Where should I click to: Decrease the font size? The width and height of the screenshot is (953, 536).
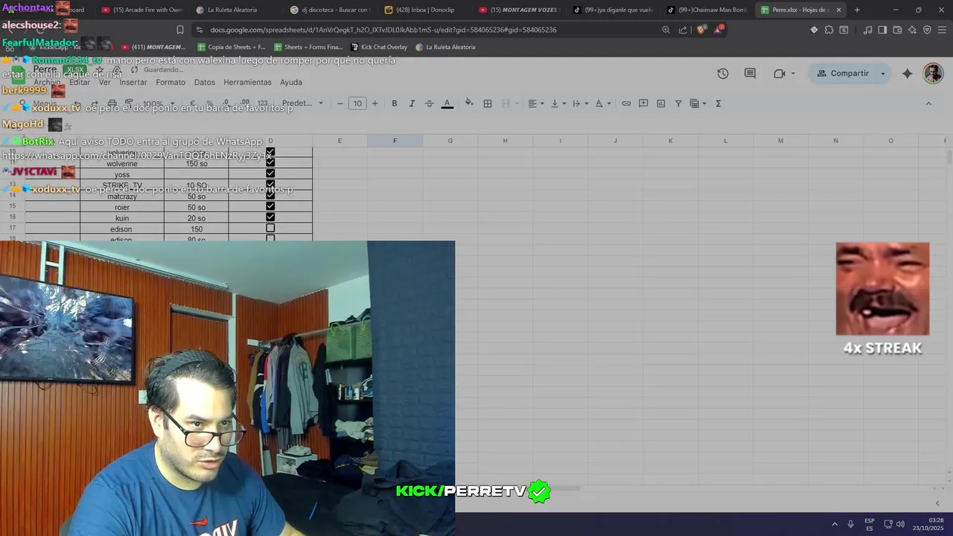(x=340, y=103)
